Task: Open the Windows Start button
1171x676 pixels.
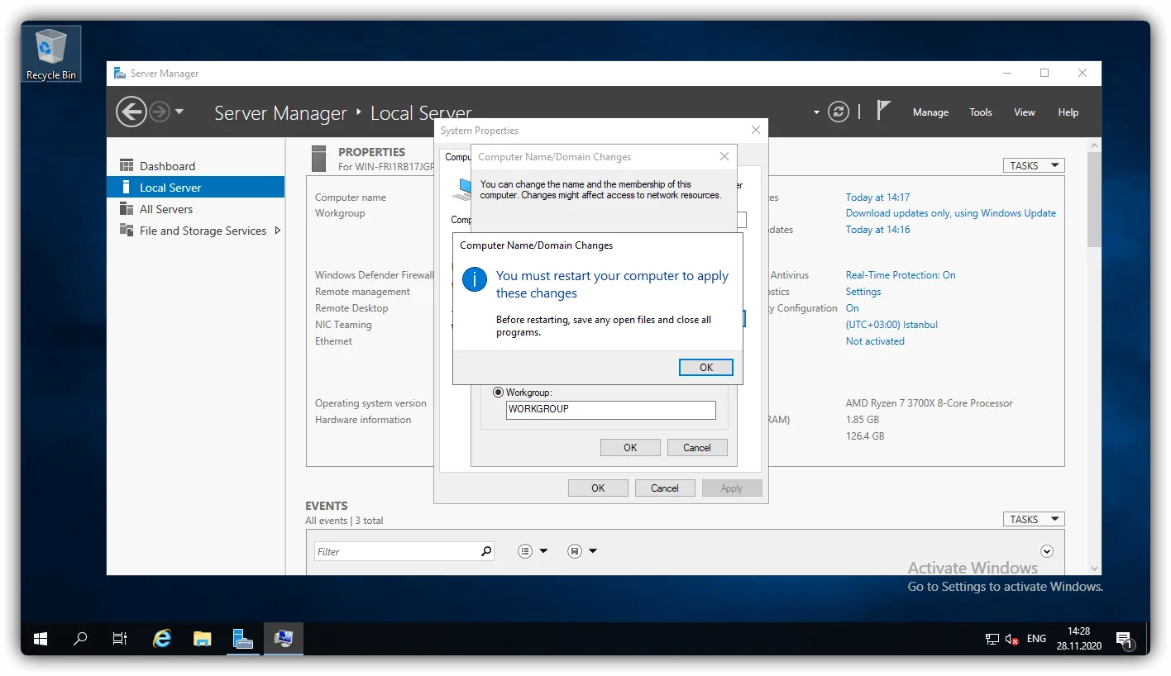Action: [40, 639]
